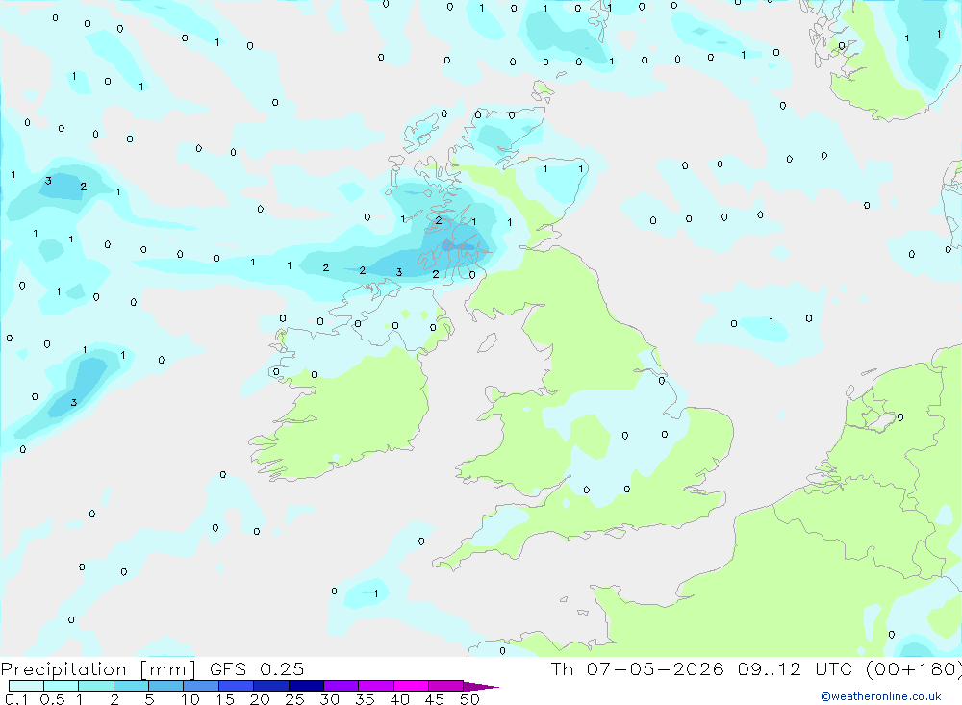Click the 10–15 mm blue legend swatch

(x=201, y=686)
